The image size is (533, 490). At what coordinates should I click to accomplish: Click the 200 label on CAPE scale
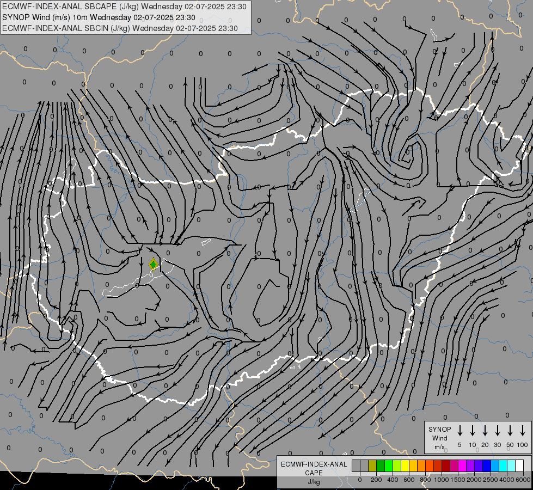[x=376, y=480]
